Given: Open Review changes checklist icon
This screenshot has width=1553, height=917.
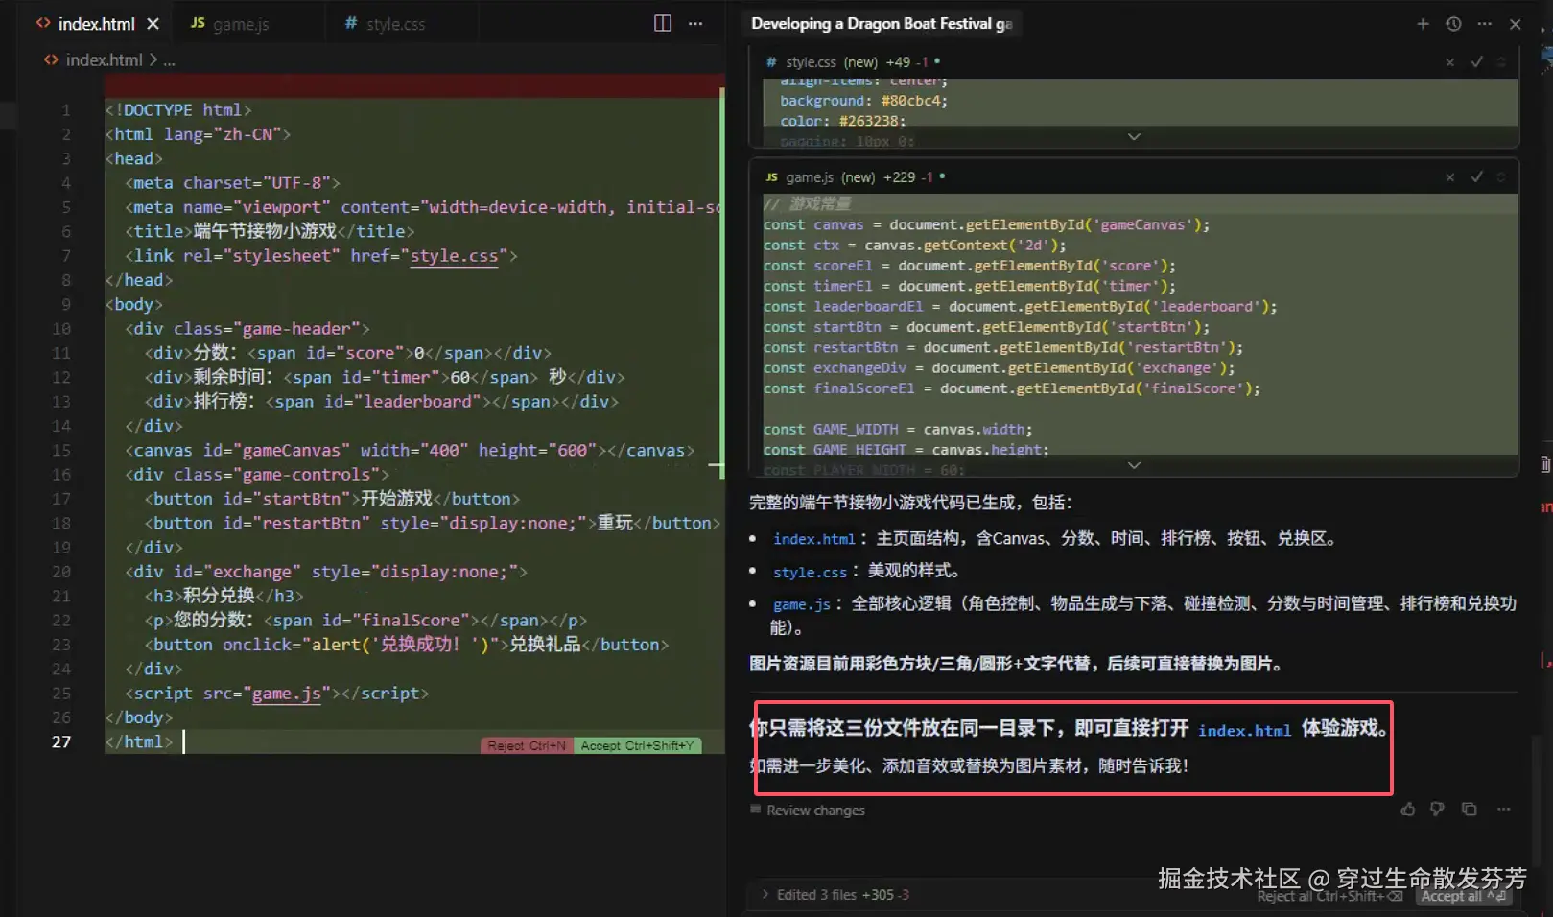Looking at the screenshot, I should (753, 811).
